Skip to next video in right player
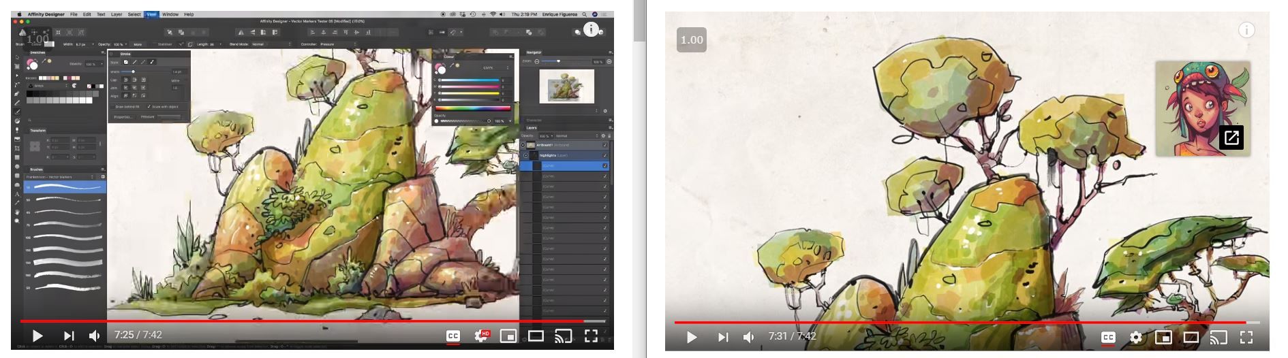Viewport: 1288px width, 358px height. point(723,337)
